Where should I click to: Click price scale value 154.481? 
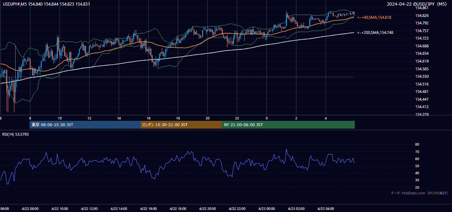tap(422, 92)
